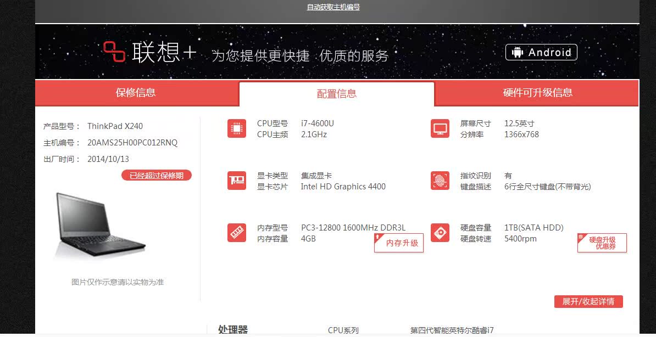Select the 配置信息 tab
656x337 pixels.
(x=337, y=94)
